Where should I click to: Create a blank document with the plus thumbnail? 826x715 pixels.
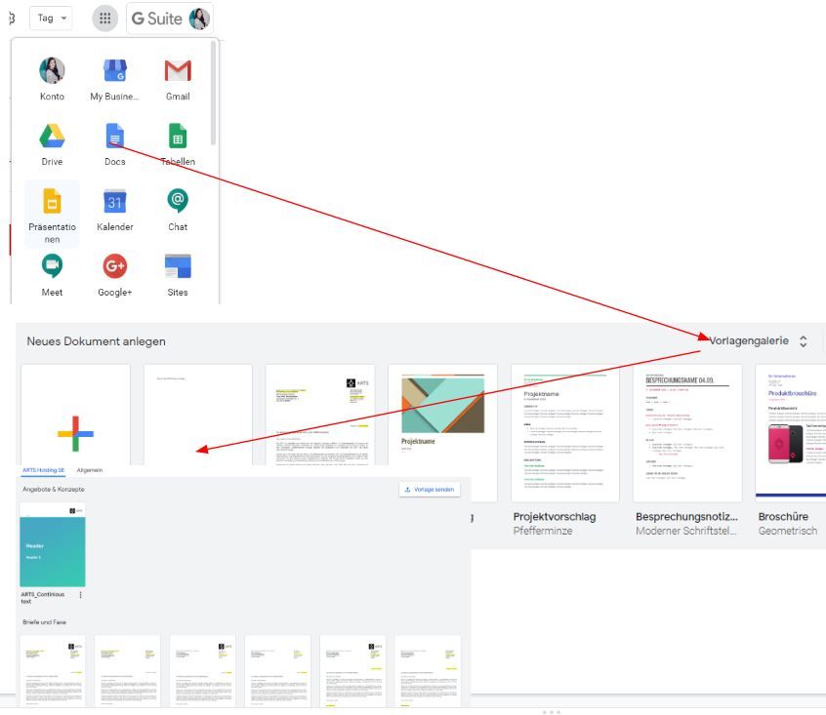[75, 416]
